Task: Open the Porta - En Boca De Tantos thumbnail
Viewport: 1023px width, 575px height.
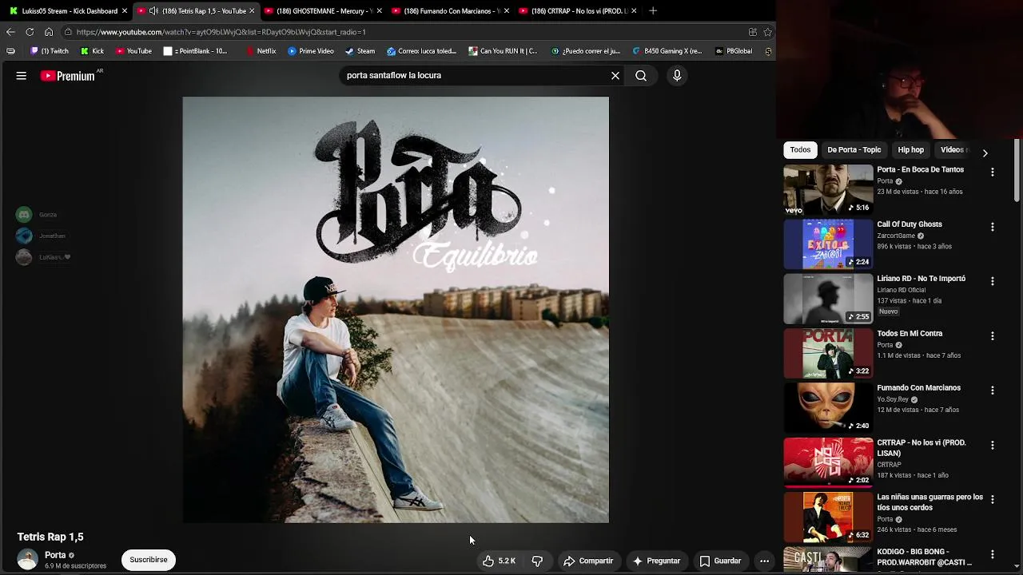Action: point(828,189)
